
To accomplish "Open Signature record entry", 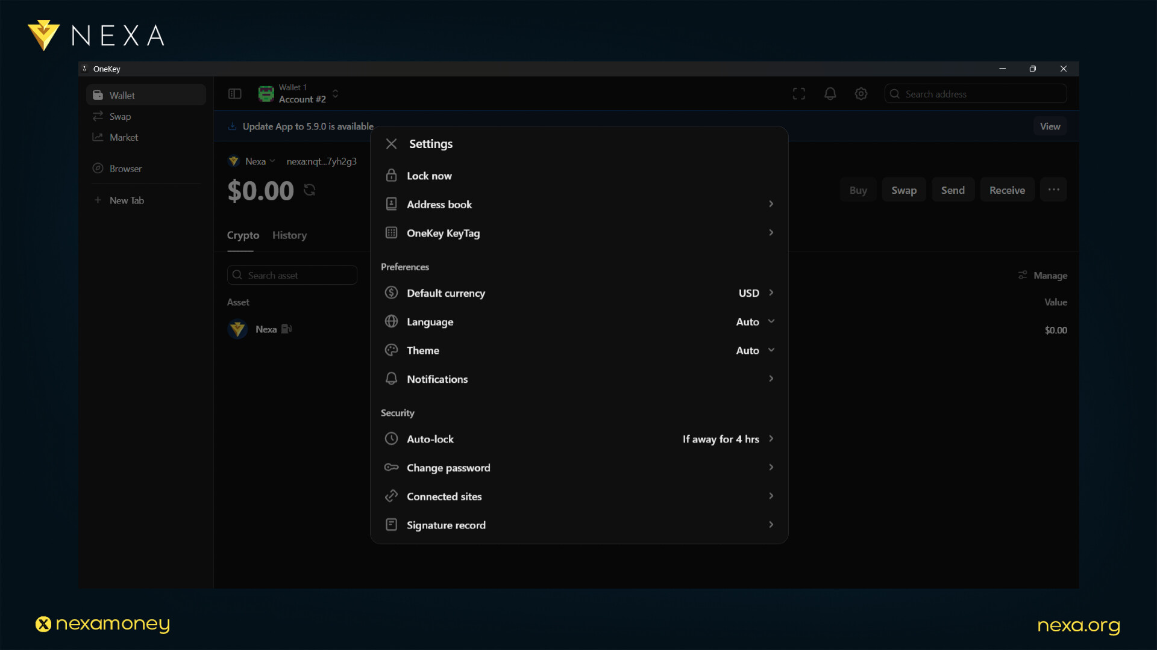I will (x=578, y=525).
